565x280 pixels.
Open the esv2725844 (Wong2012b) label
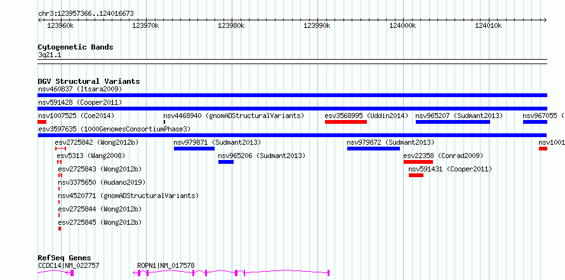[x=100, y=209]
